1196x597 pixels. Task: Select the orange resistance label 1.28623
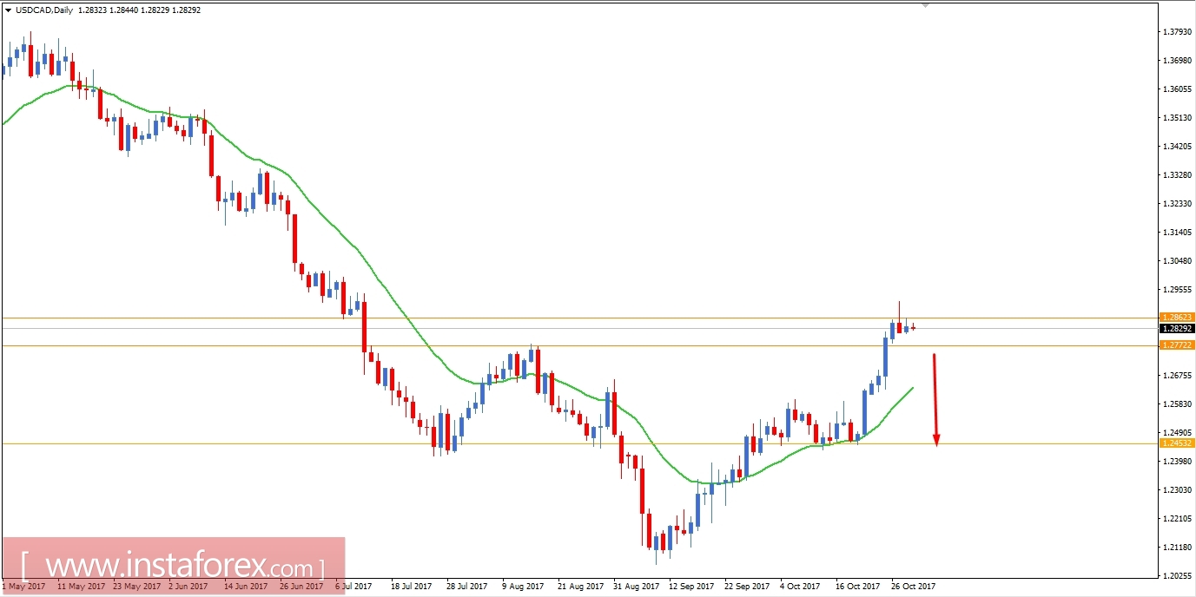(x=1179, y=316)
